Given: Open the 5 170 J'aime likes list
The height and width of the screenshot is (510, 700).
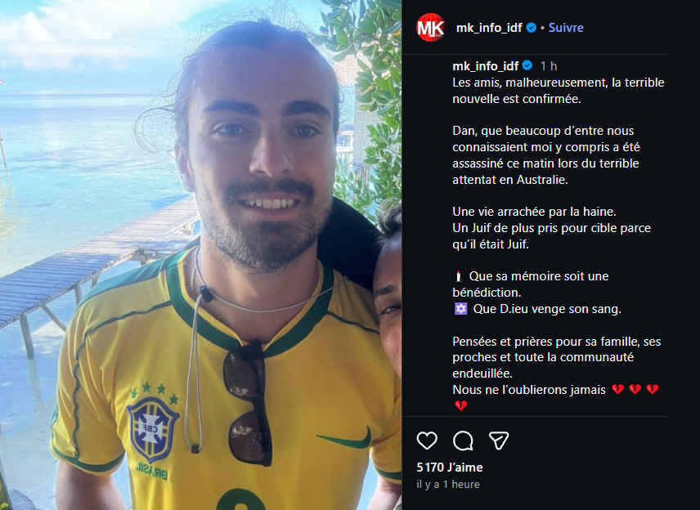Looking at the screenshot, I should pyautogui.click(x=450, y=467).
